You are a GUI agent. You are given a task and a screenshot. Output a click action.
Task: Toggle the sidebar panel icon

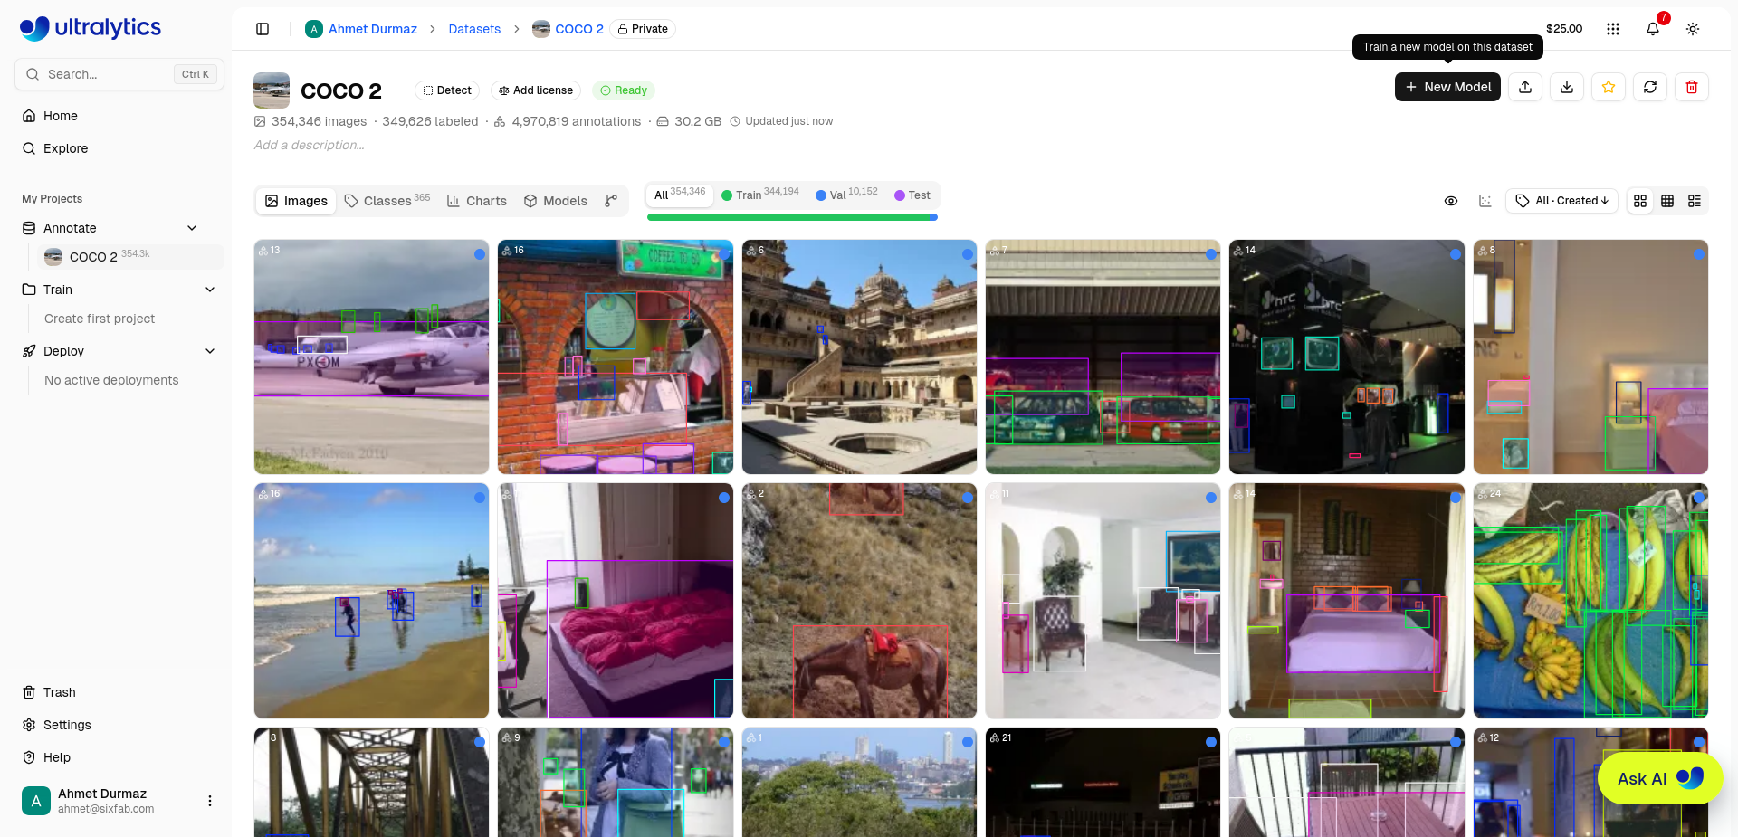263,29
